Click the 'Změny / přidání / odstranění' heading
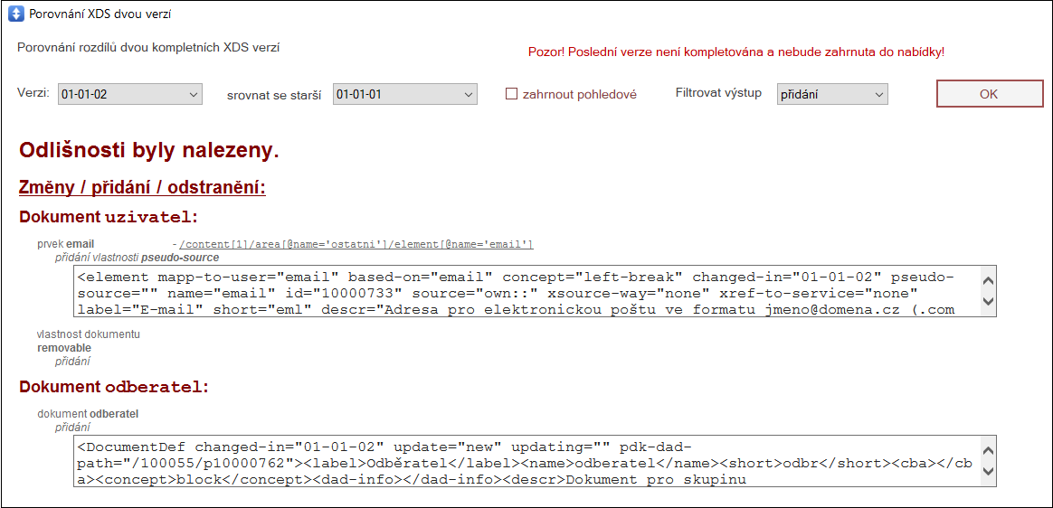Viewport: 1053px width, 508px height. [x=142, y=187]
